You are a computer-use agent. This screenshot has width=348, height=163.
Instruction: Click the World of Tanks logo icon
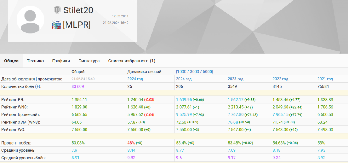click(x=57, y=10)
